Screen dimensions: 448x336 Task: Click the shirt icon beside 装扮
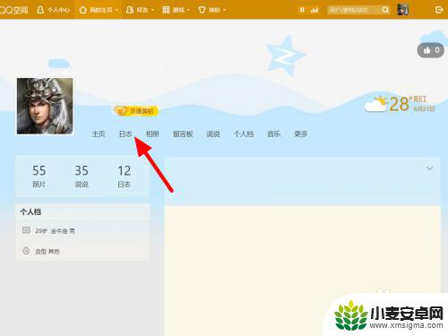(202, 10)
